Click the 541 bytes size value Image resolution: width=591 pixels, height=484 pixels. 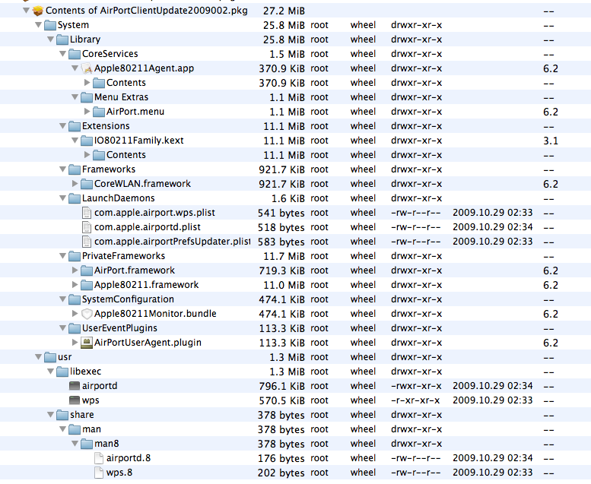point(281,213)
